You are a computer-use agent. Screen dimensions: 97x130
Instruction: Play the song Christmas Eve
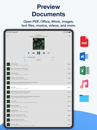pos(39,111)
